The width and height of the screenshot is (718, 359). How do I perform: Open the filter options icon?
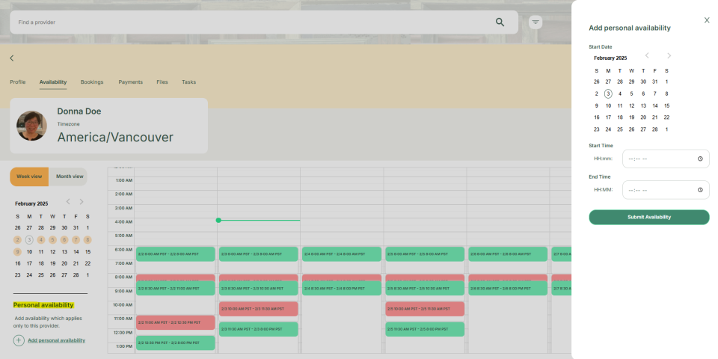pos(536,22)
